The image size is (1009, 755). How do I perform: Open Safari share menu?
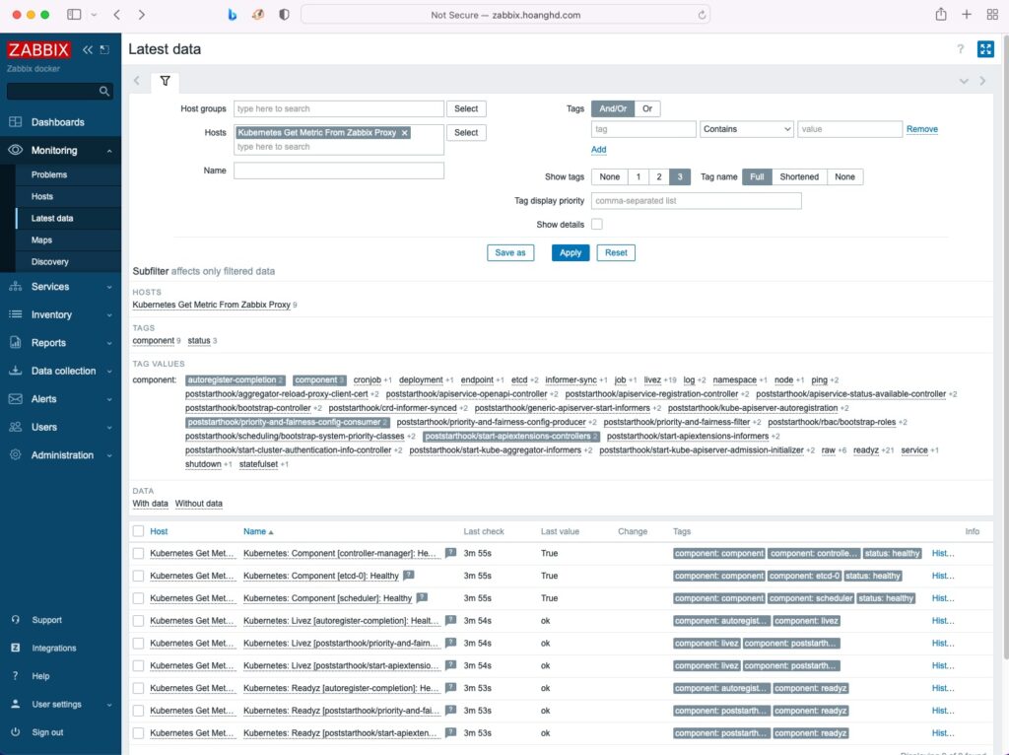[x=941, y=14]
